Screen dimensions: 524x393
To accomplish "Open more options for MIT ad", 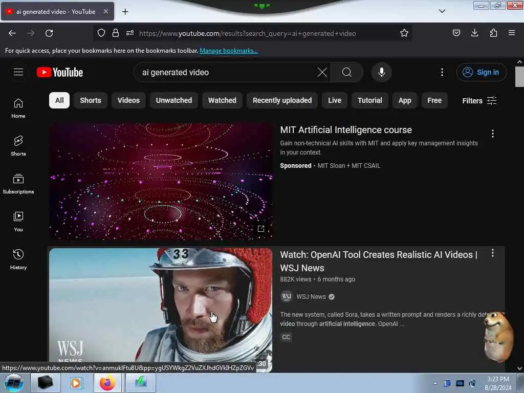I will pos(493,134).
